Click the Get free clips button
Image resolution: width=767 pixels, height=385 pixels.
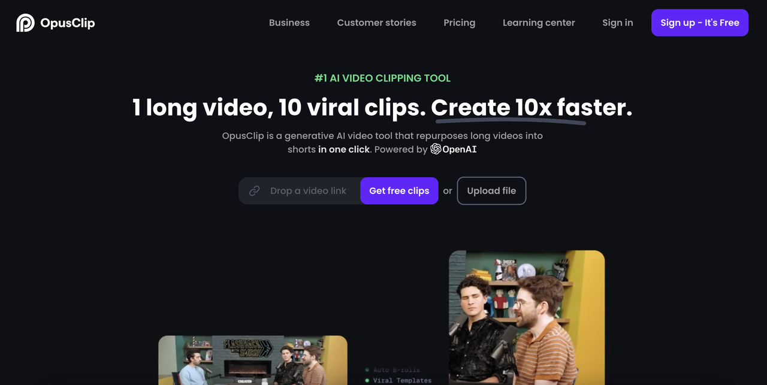pyautogui.click(x=399, y=191)
